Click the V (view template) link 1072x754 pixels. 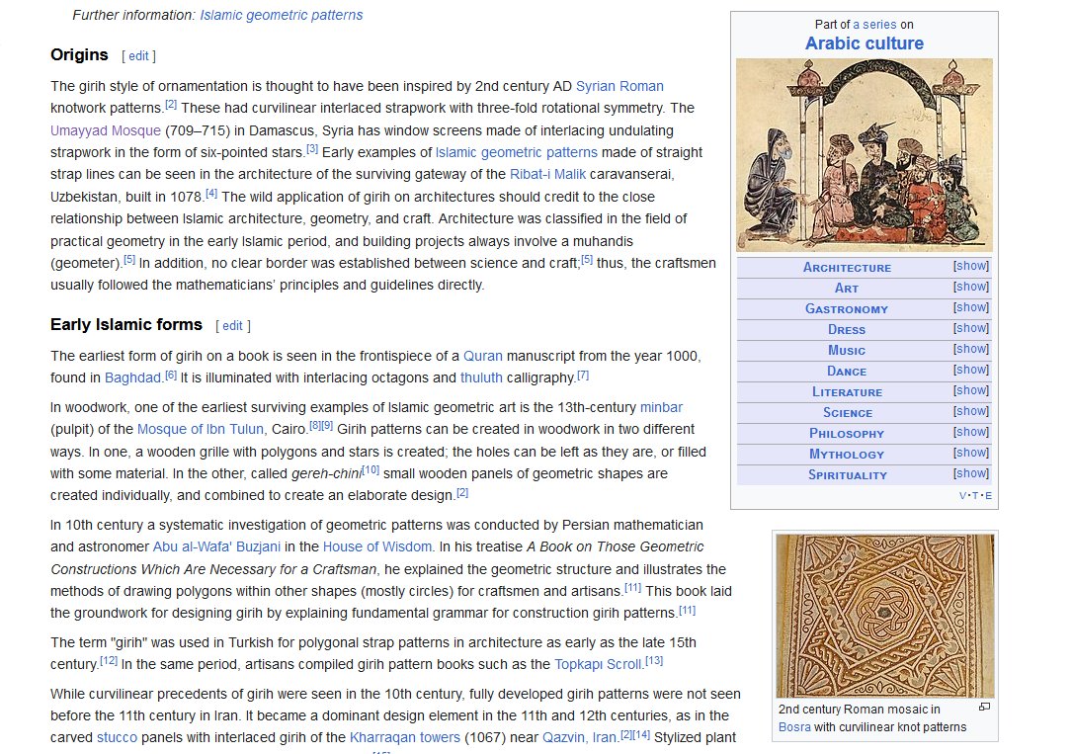point(962,496)
